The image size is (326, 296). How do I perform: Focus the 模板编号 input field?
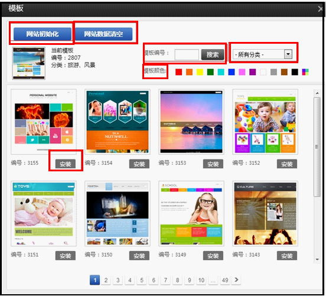pos(187,54)
